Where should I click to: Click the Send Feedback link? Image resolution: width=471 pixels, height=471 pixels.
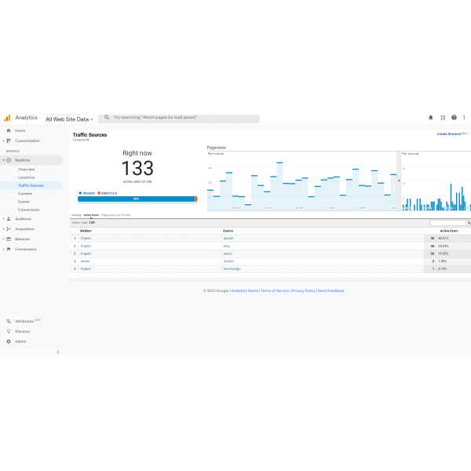click(330, 290)
